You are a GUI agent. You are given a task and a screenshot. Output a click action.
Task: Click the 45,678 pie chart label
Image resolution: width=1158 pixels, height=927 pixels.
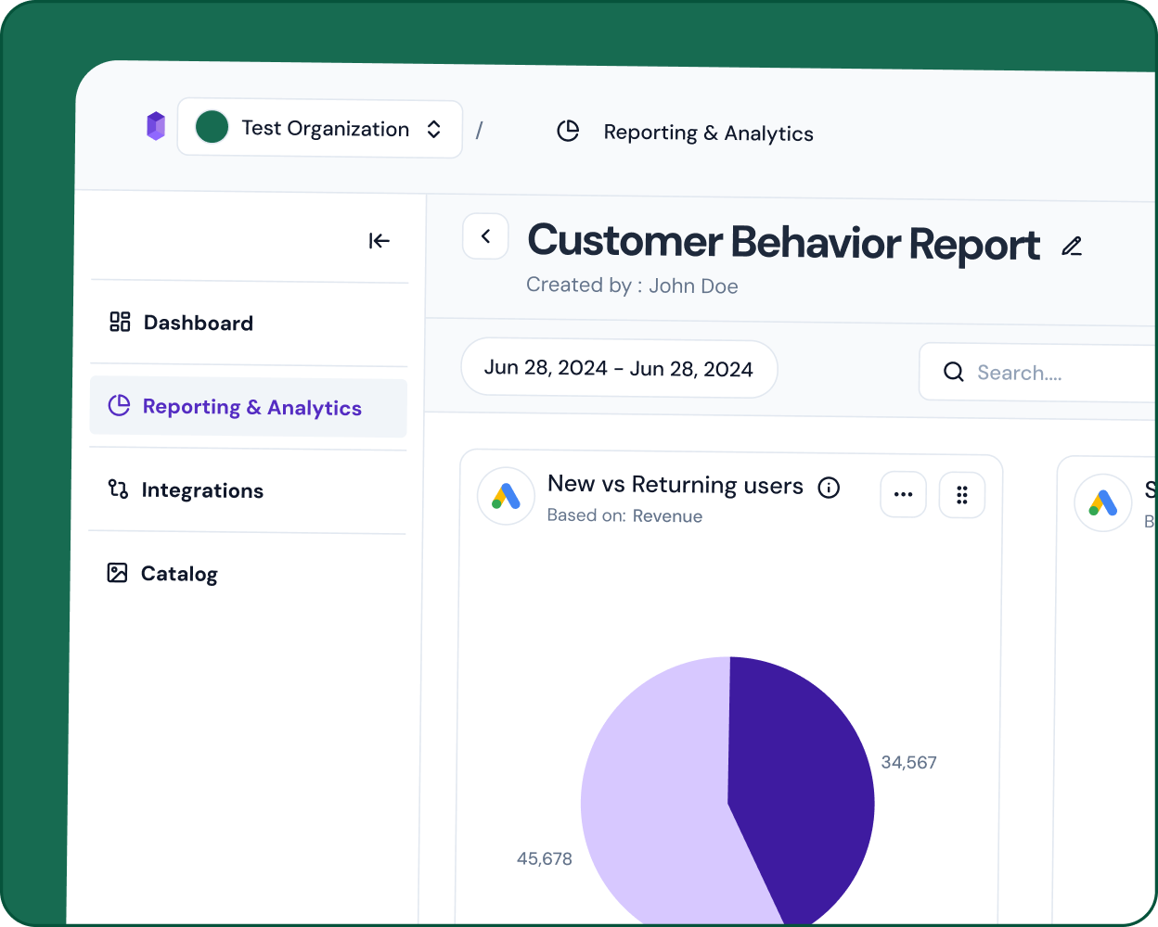(545, 859)
